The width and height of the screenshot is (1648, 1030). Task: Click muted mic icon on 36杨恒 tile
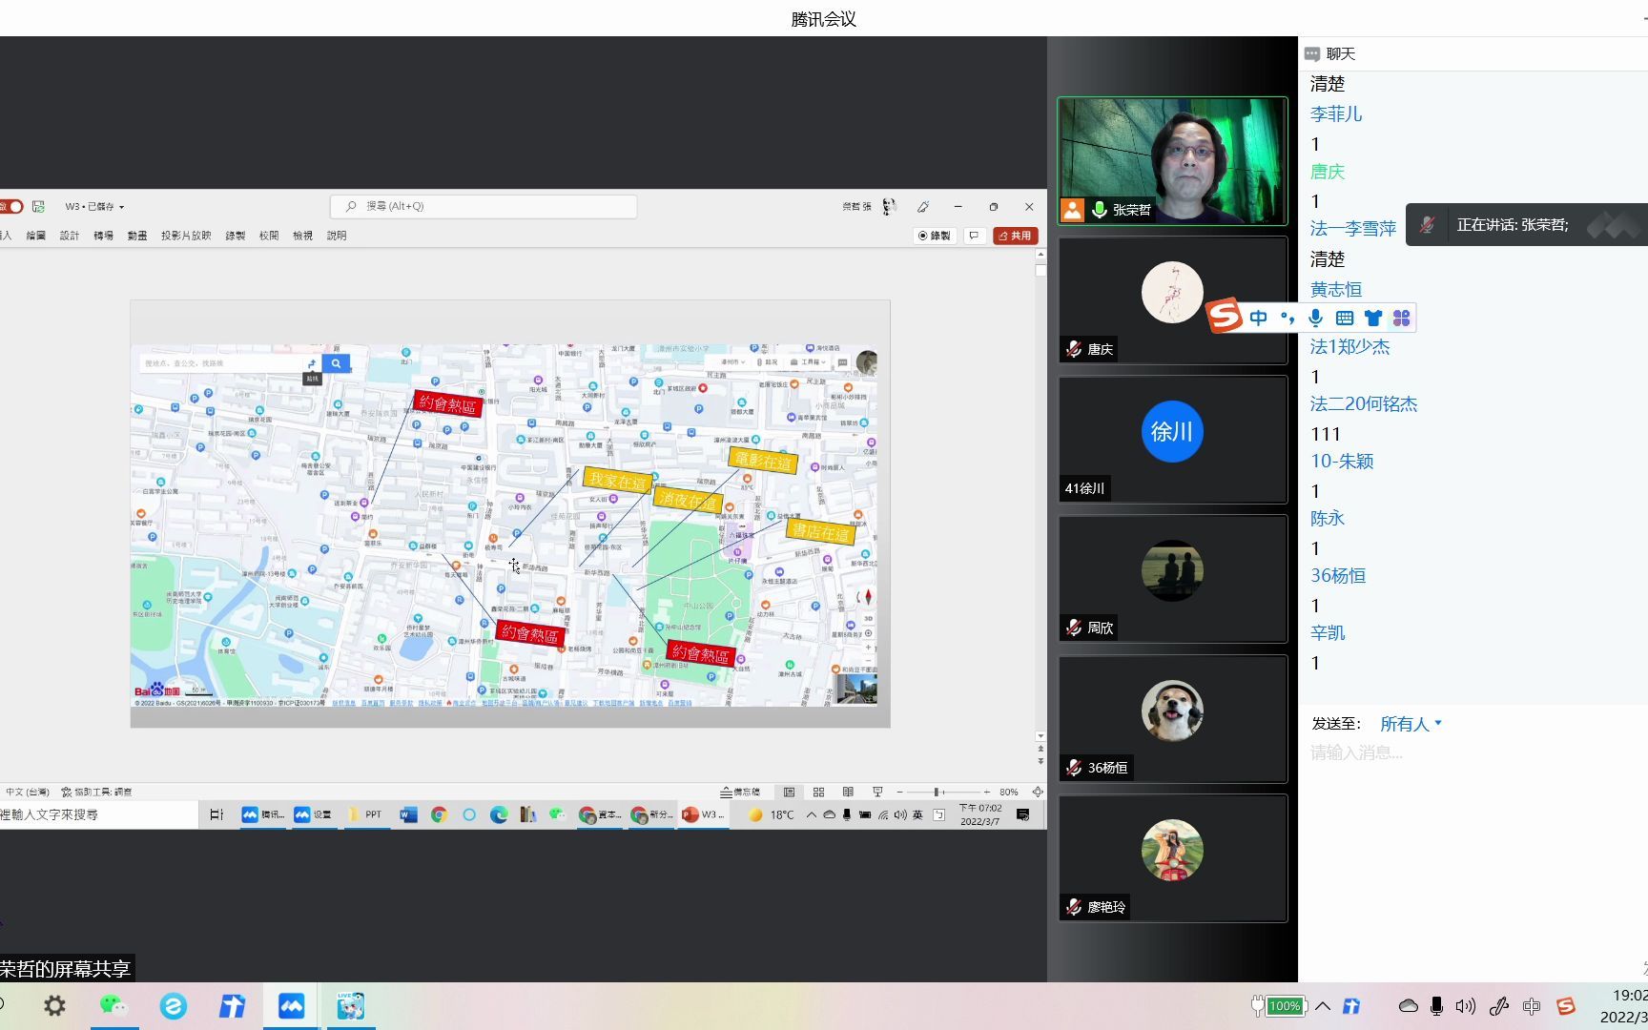tap(1074, 767)
